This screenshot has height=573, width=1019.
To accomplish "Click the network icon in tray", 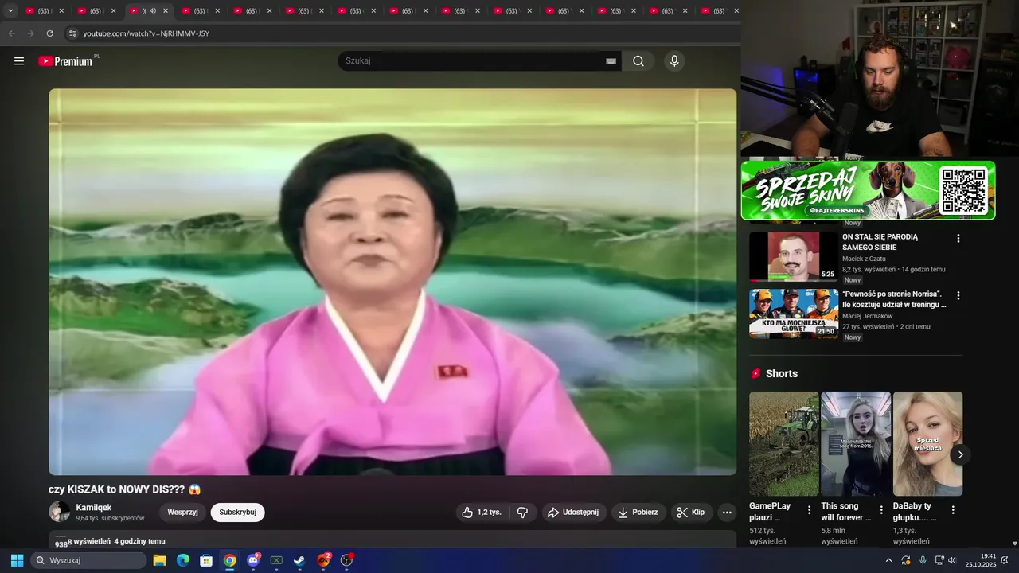I will click(x=939, y=560).
